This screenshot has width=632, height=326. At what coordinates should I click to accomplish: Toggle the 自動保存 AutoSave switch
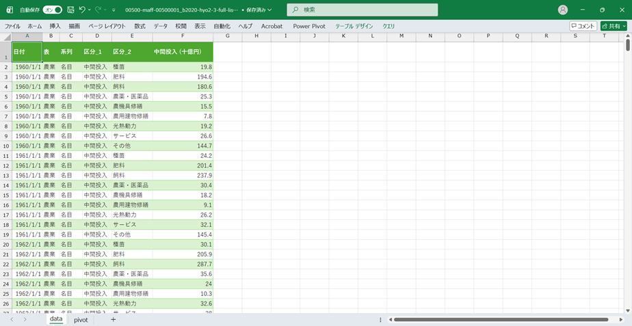pyautogui.click(x=52, y=10)
